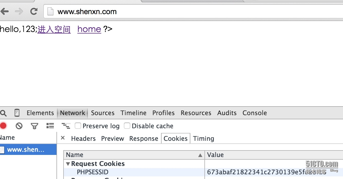343x179 pixels.
Task: Enable the Preserve log checkbox
Action: tap(78, 126)
